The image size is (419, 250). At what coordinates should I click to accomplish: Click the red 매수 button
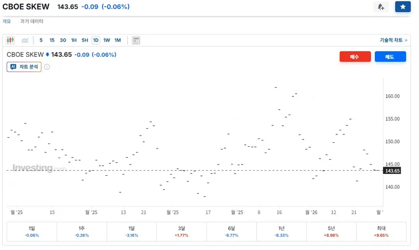pyautogui.click(x=355, y=57)
